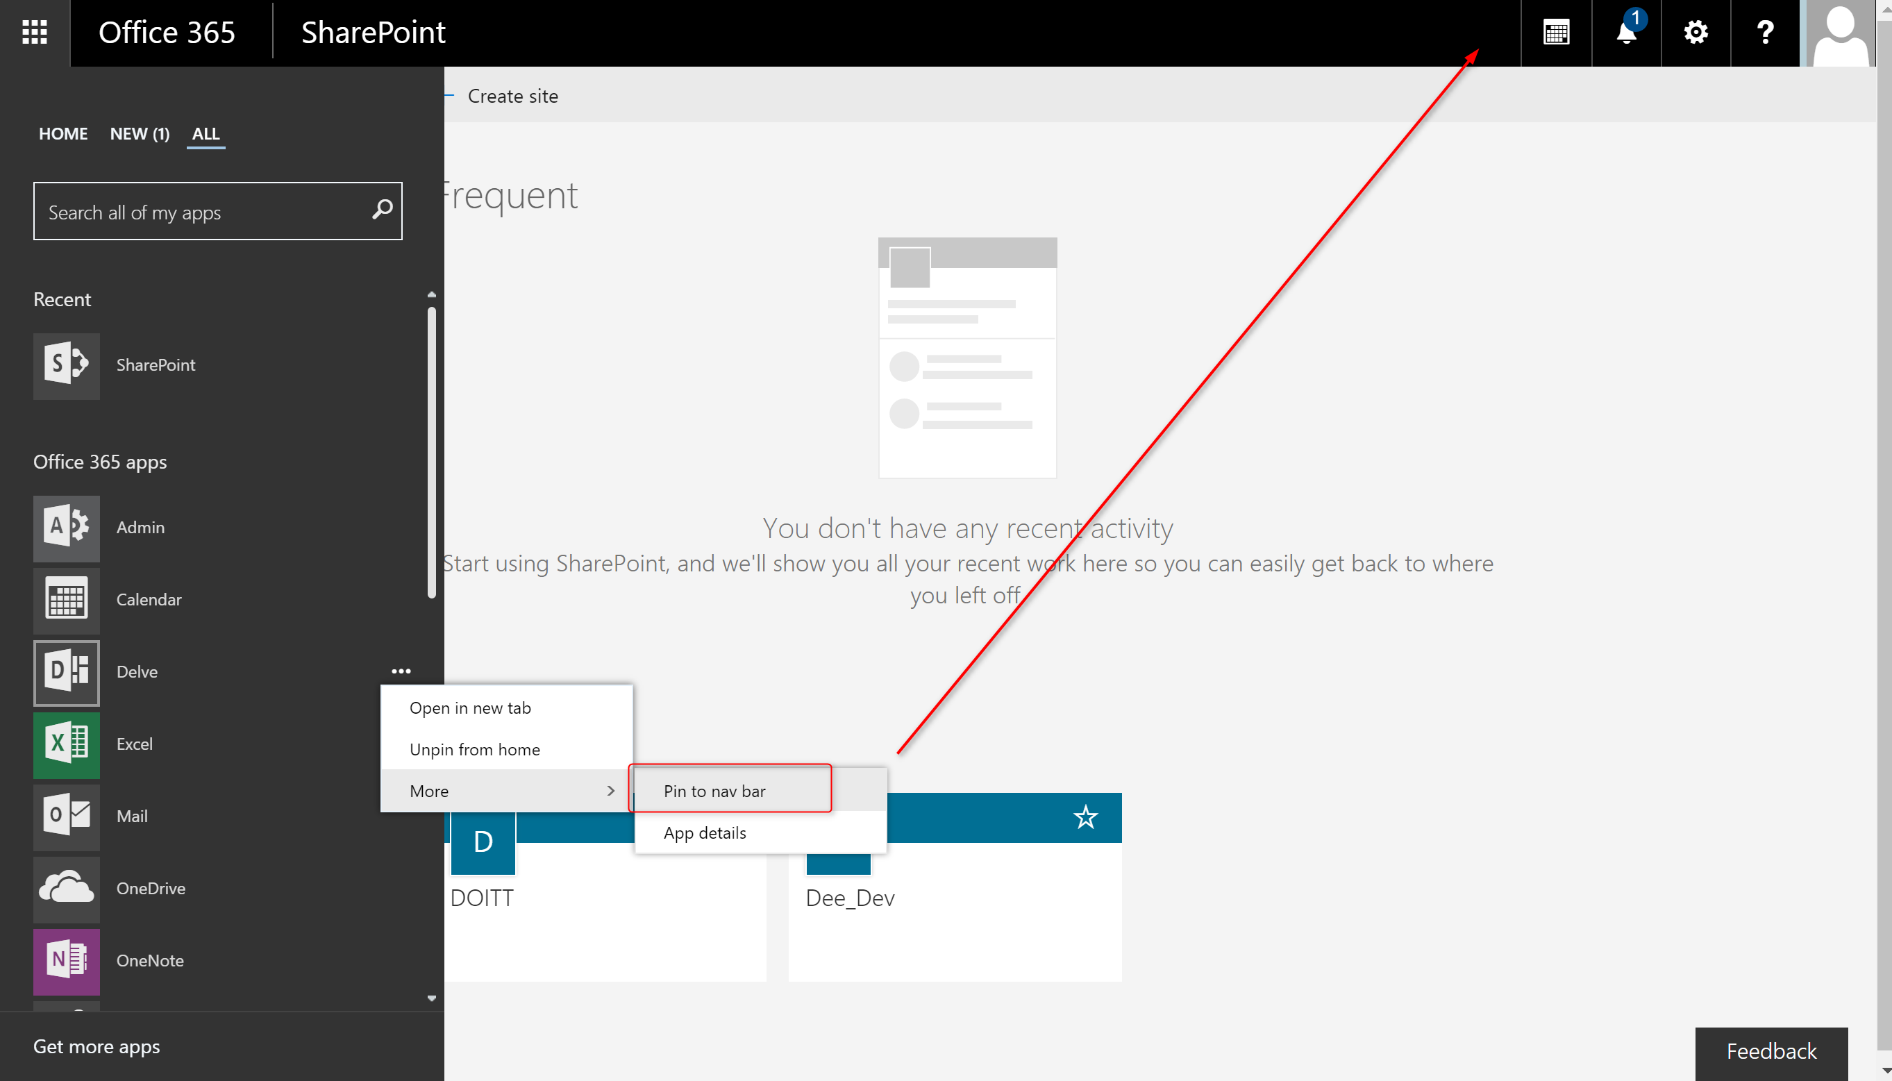Click Create site link
The width and height of the screenshot is (1892, 1081).
tap(512, 96)
